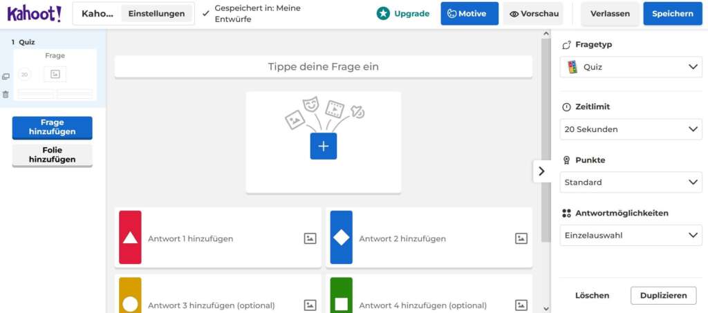Open the Einstellungen settings
Viewport: 708px width, 313px height.
[156, 14]
